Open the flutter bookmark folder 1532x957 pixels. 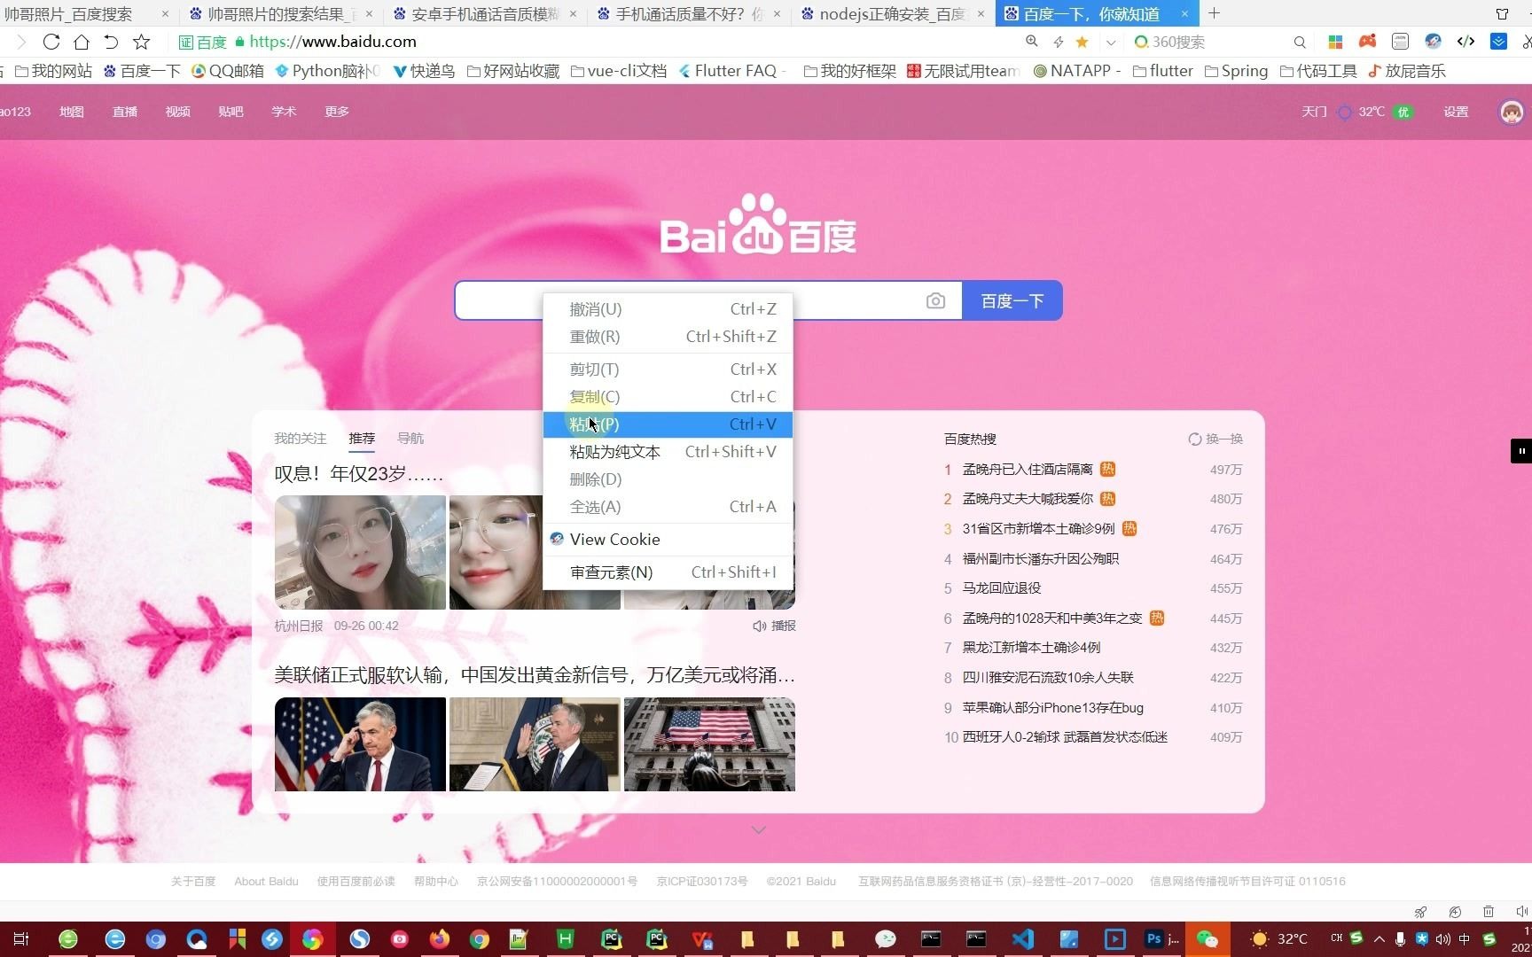point(1162,71)
